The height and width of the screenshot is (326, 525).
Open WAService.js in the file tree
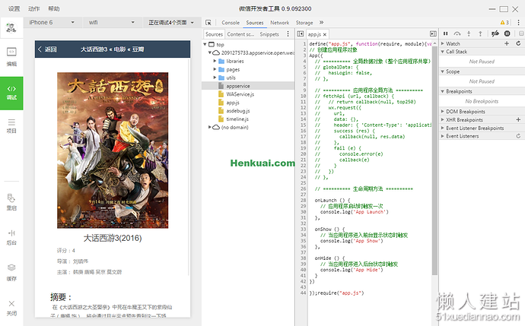240,94
